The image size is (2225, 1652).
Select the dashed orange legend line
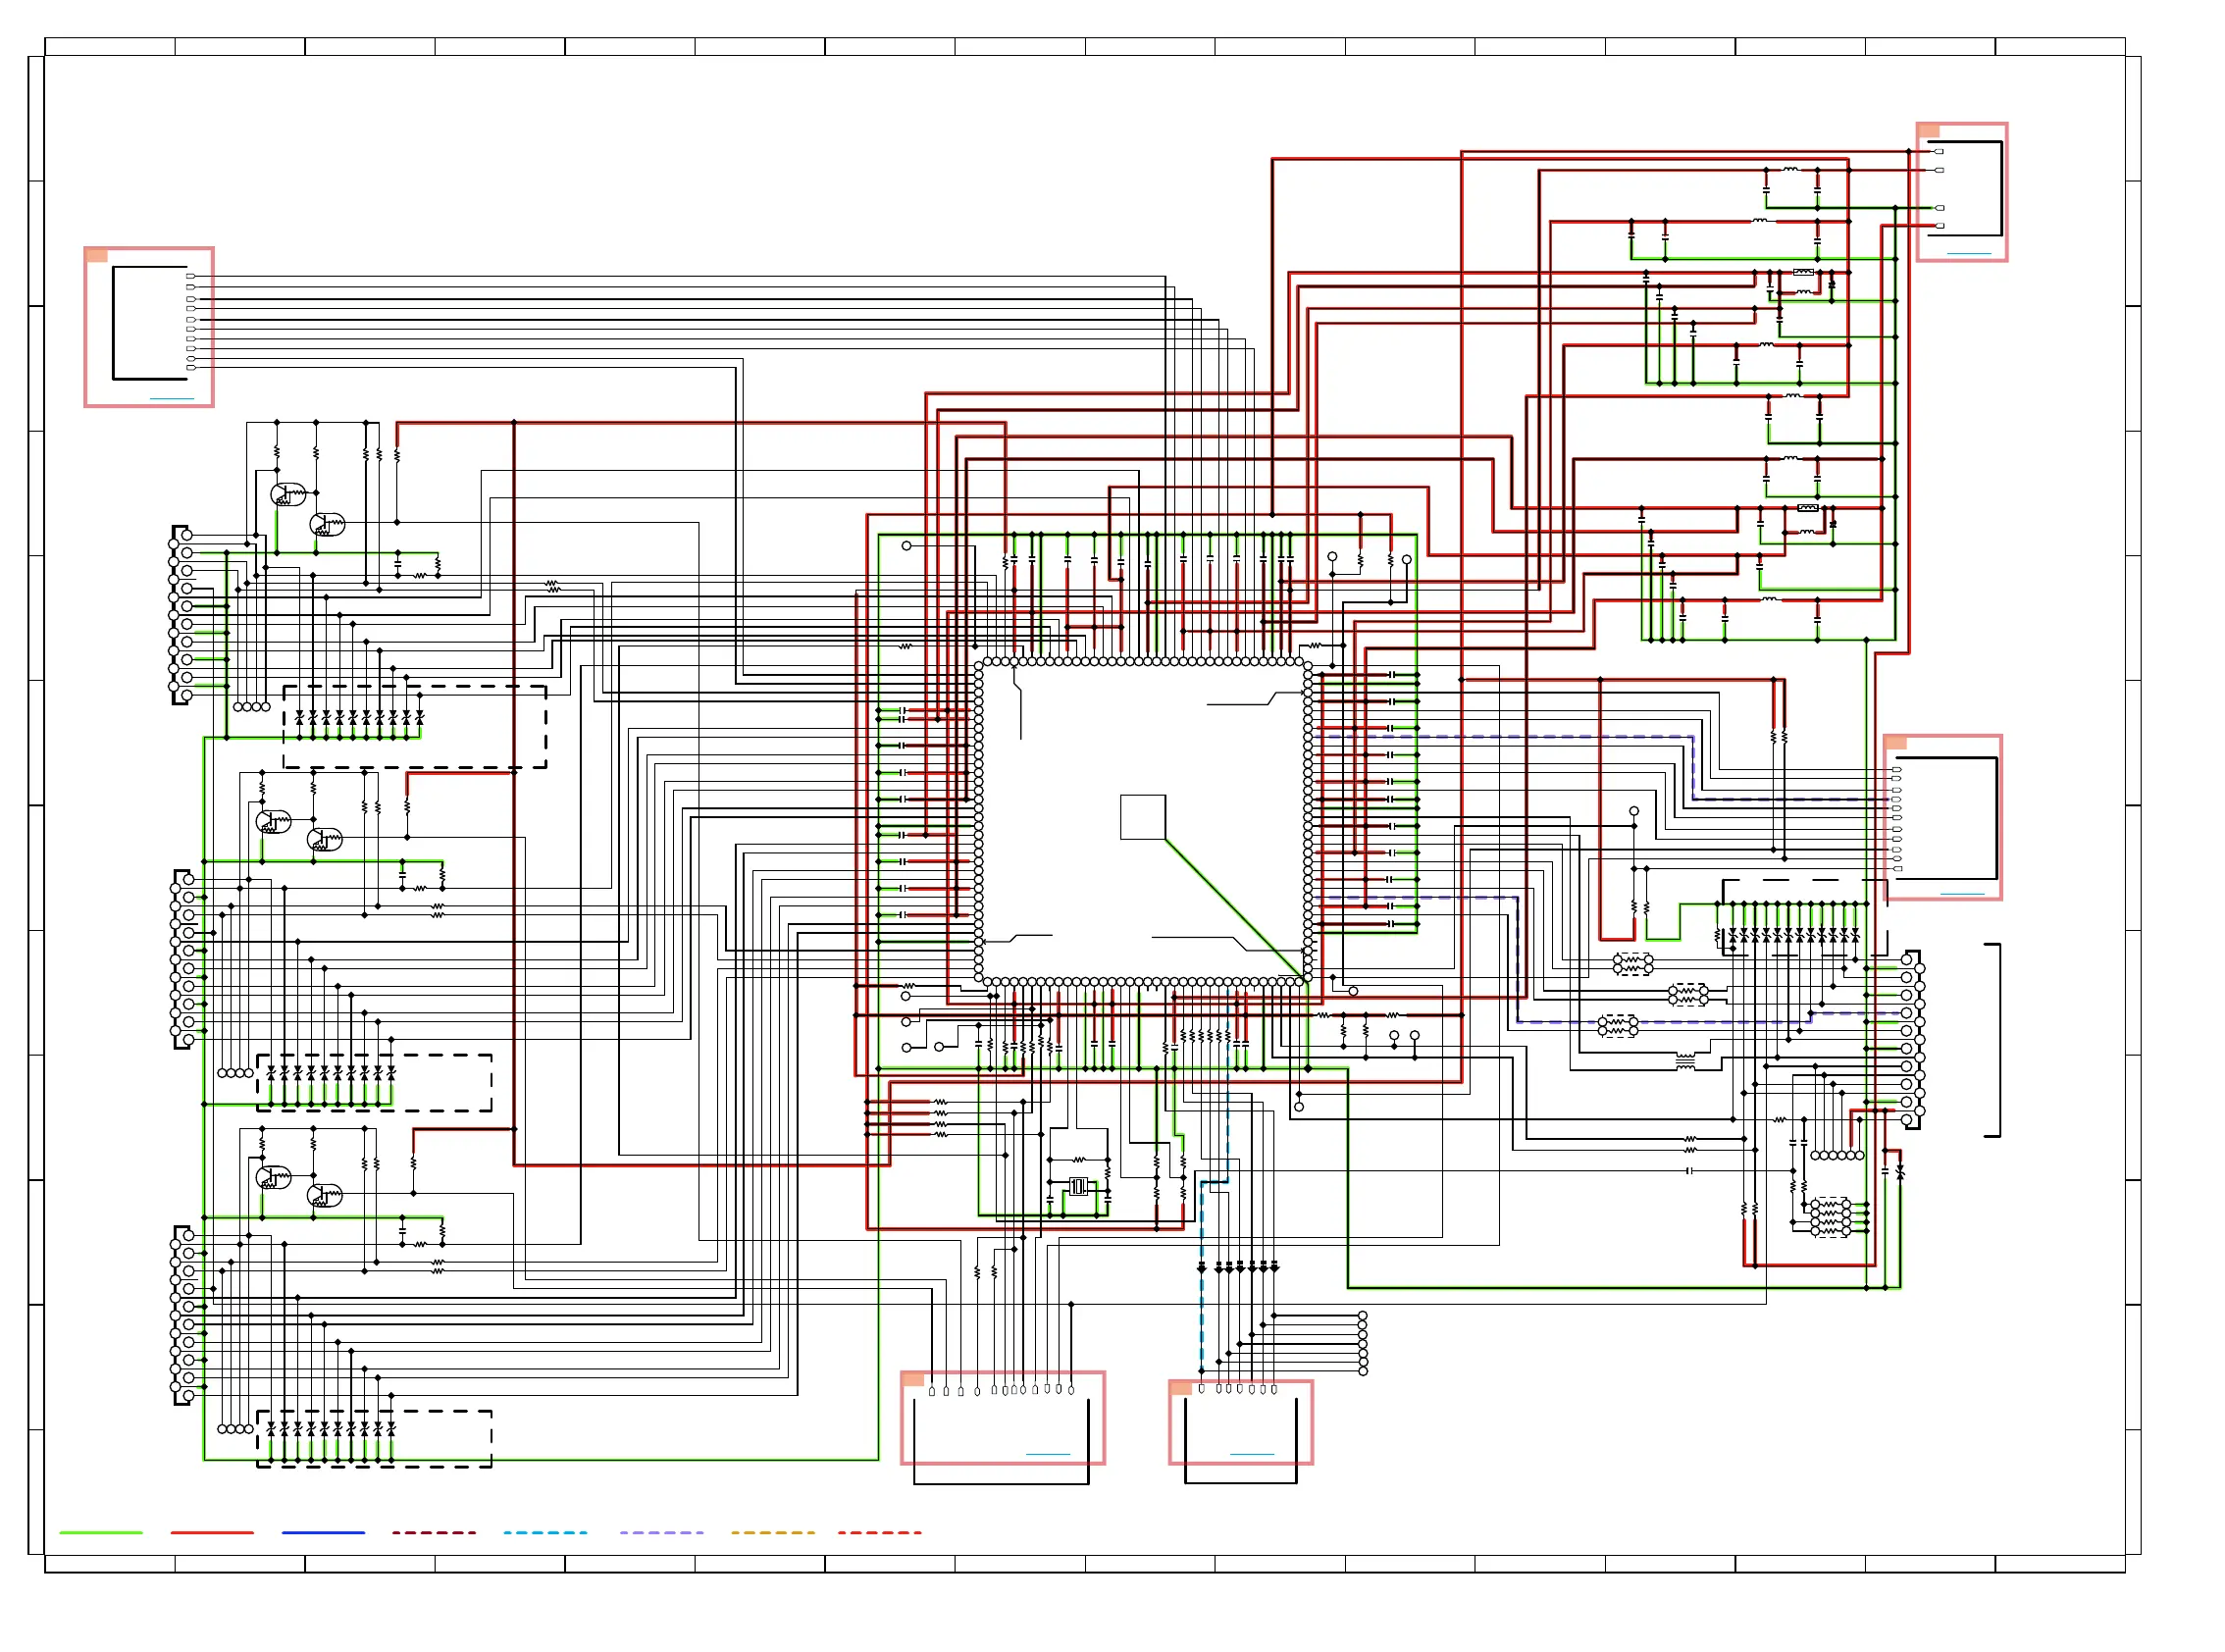pos(772,1532)
